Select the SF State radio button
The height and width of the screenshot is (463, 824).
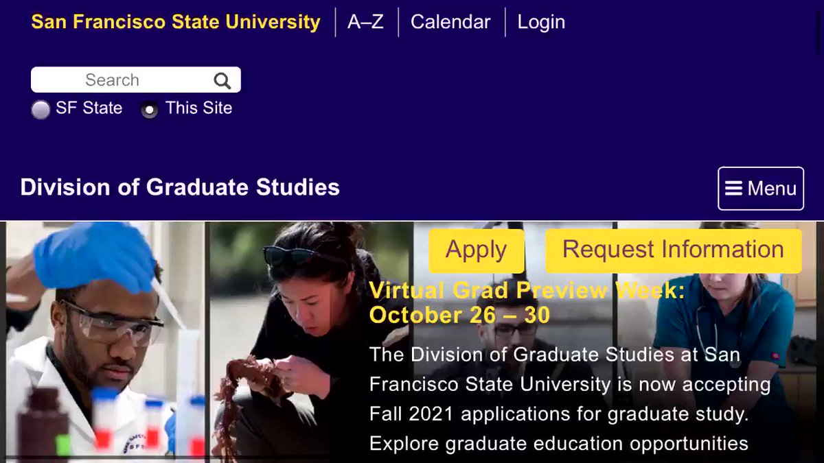(41, 109)
